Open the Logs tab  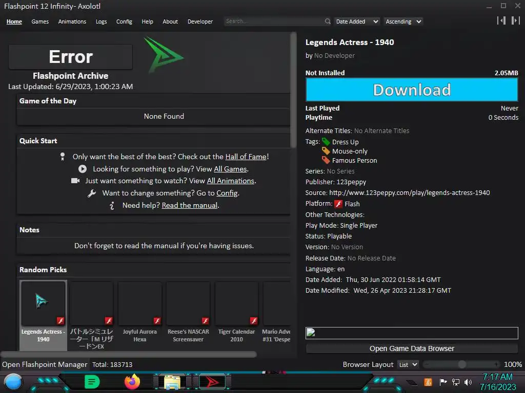(101, 21)
